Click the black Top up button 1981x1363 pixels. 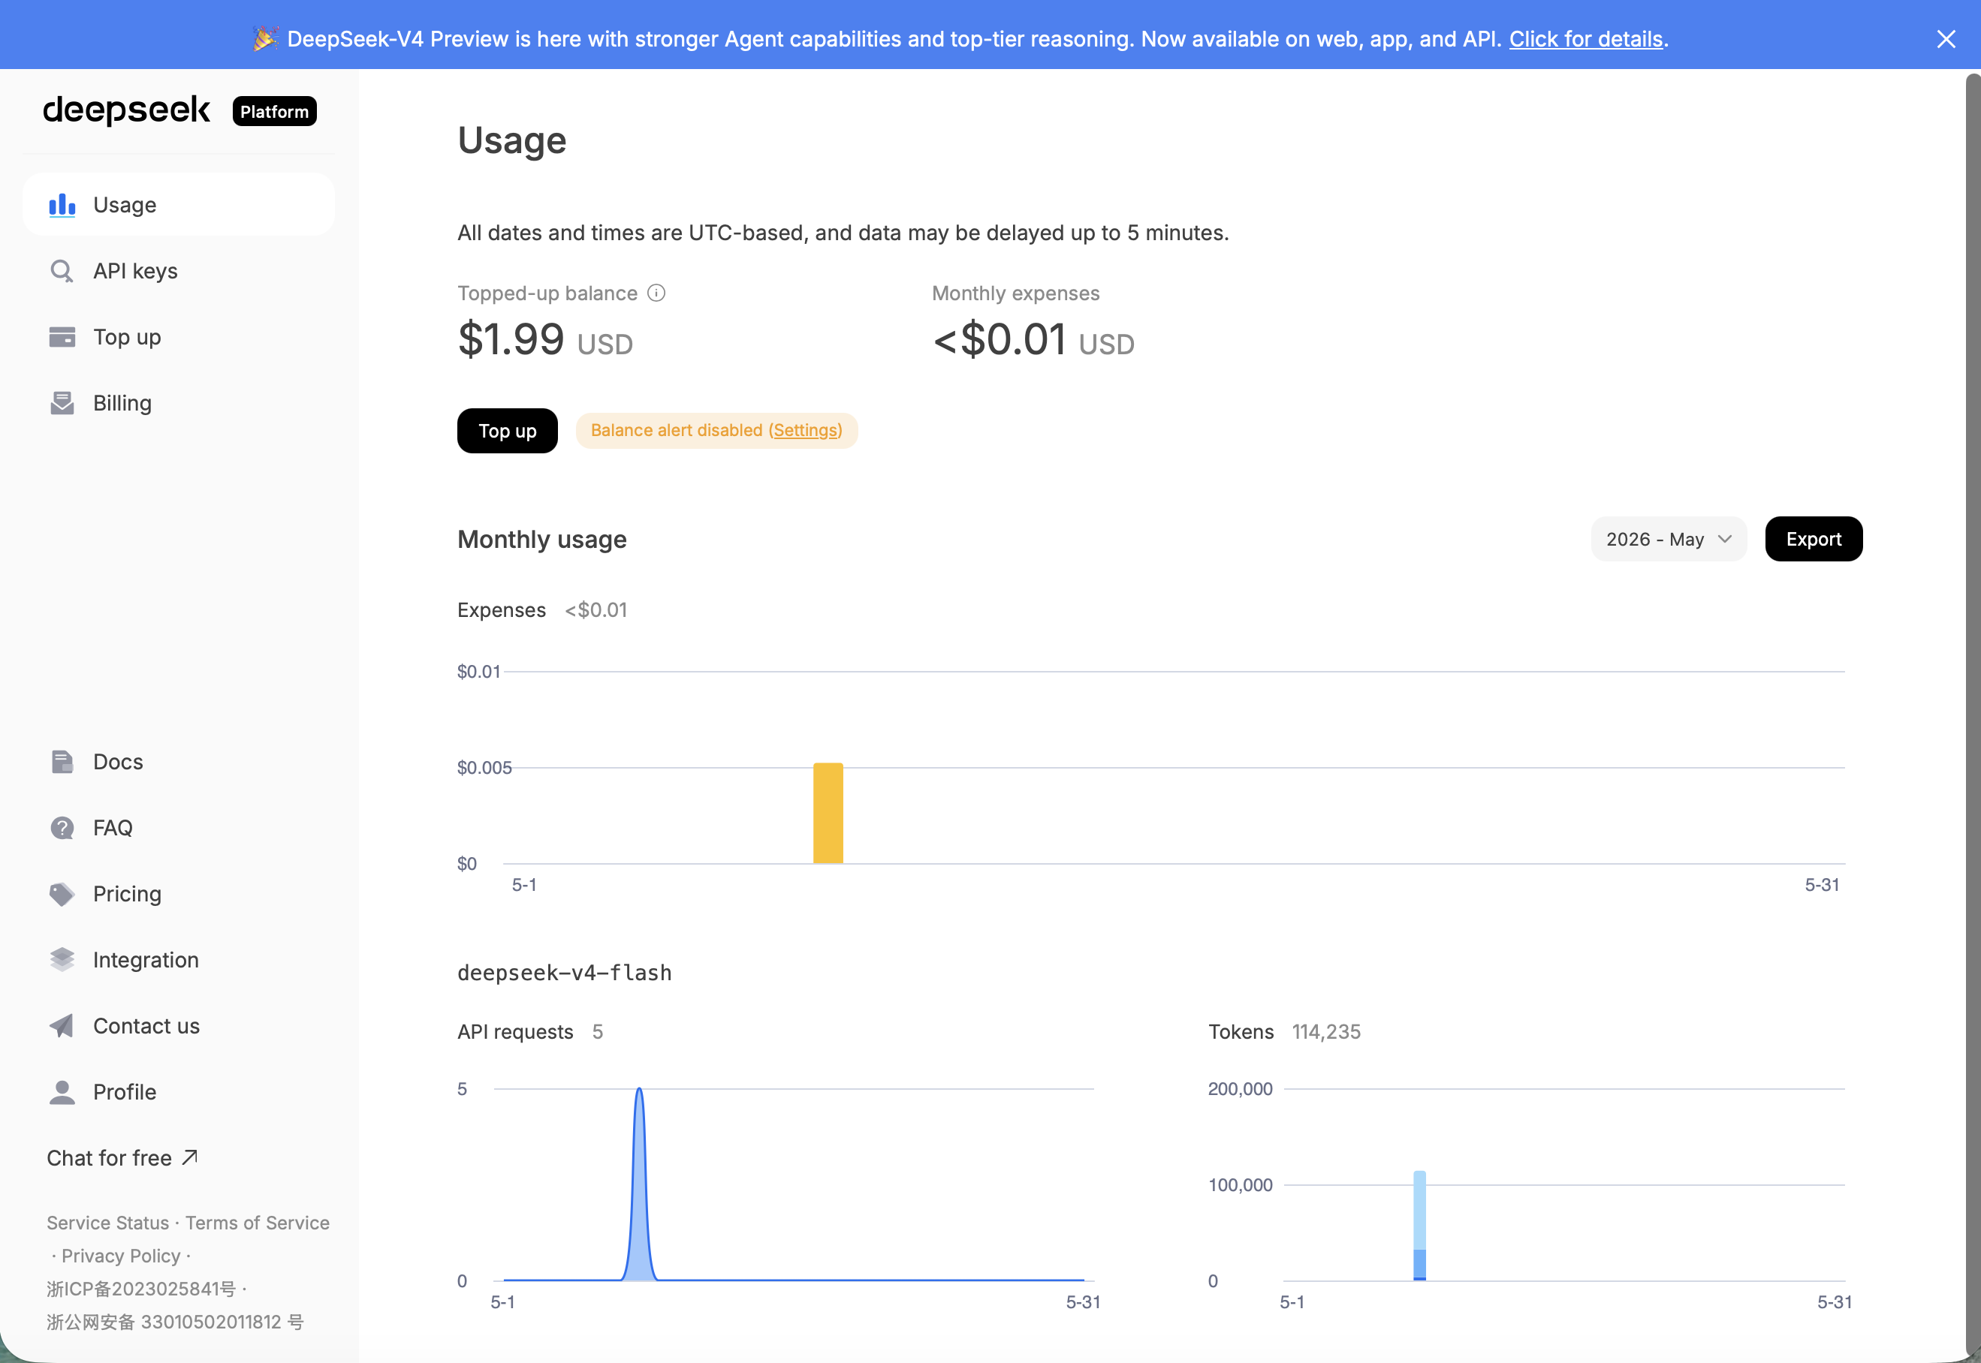[x=508, y=430]
